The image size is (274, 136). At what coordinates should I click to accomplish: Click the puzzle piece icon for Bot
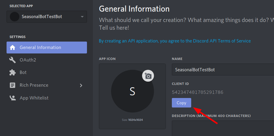coord(13,72)
